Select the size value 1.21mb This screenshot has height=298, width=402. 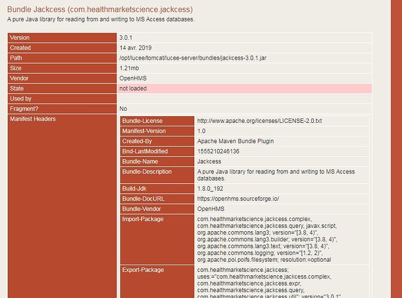click(x=129, y=68)
